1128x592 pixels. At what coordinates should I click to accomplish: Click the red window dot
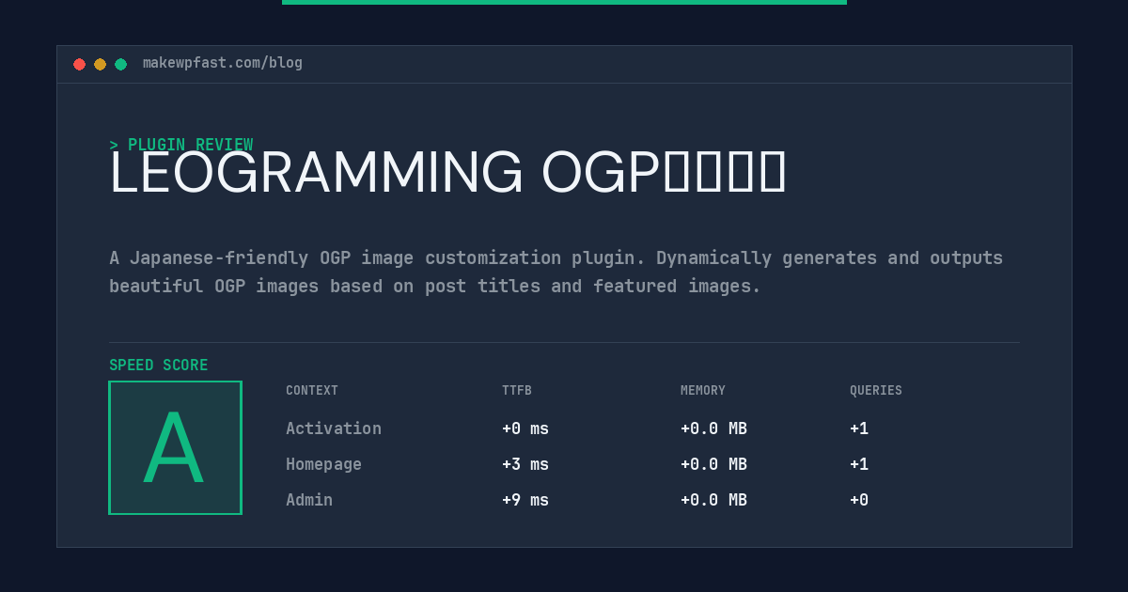[79, 64]
